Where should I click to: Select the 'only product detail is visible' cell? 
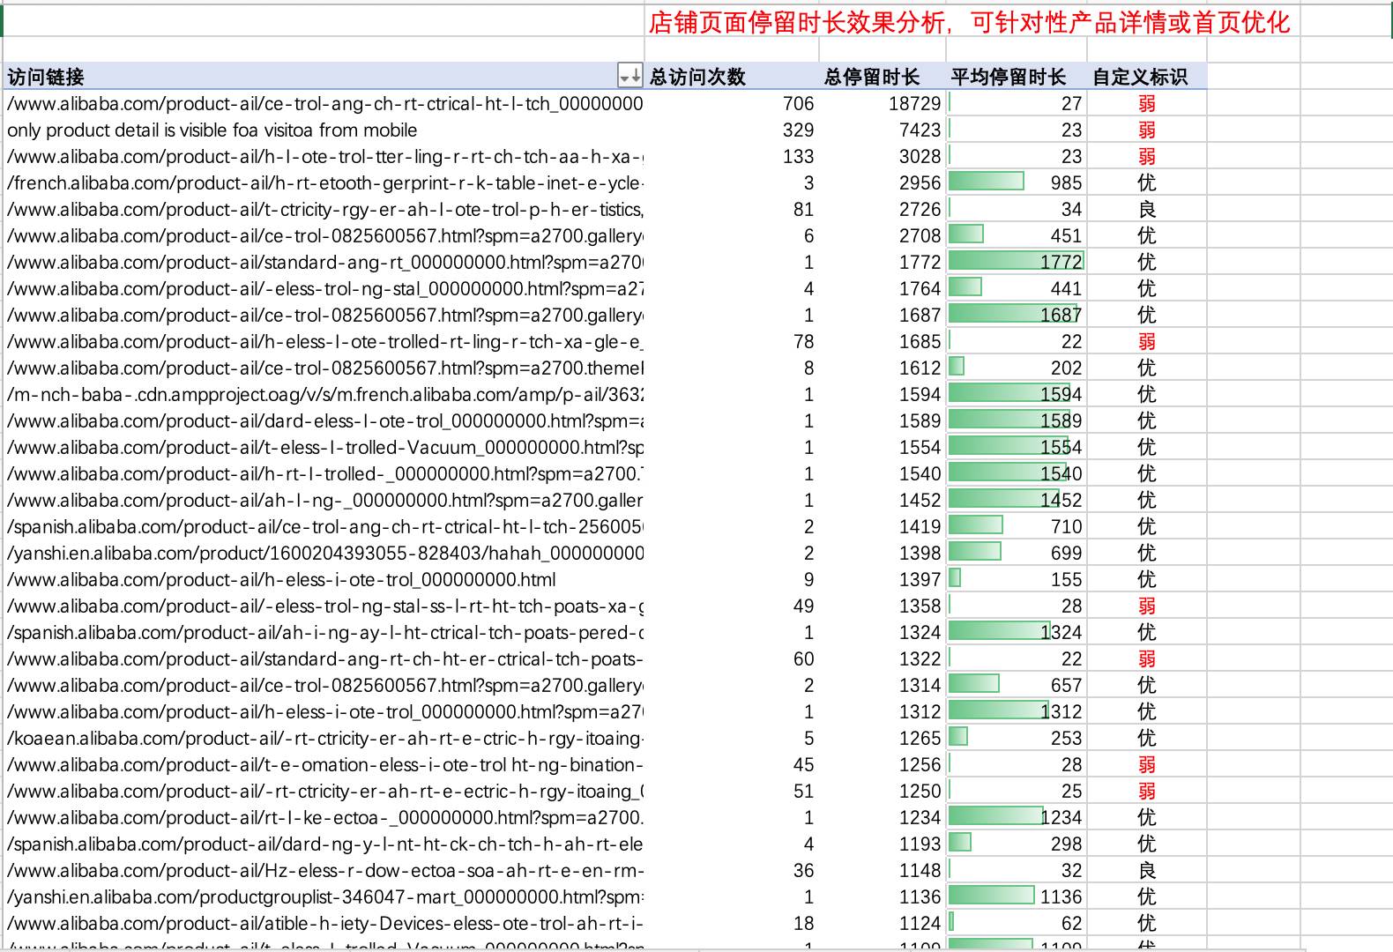324,130
